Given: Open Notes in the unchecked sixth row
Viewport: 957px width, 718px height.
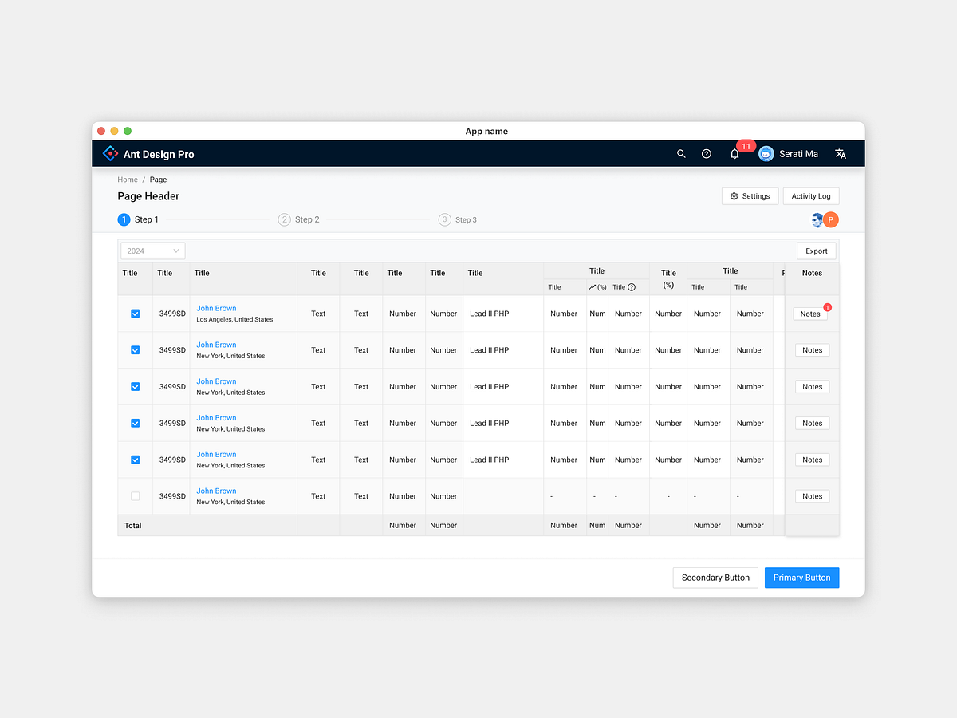Looking at the screenshot, I should (813, 496).
